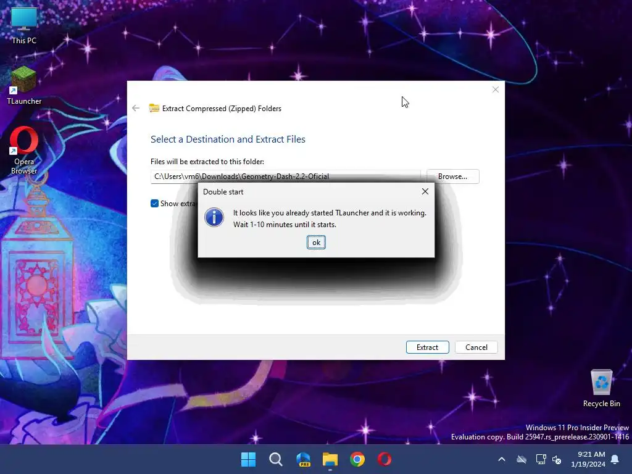Close the Double start dialog
The height and width of the screenshot is (474, 632).
point(425,191)
